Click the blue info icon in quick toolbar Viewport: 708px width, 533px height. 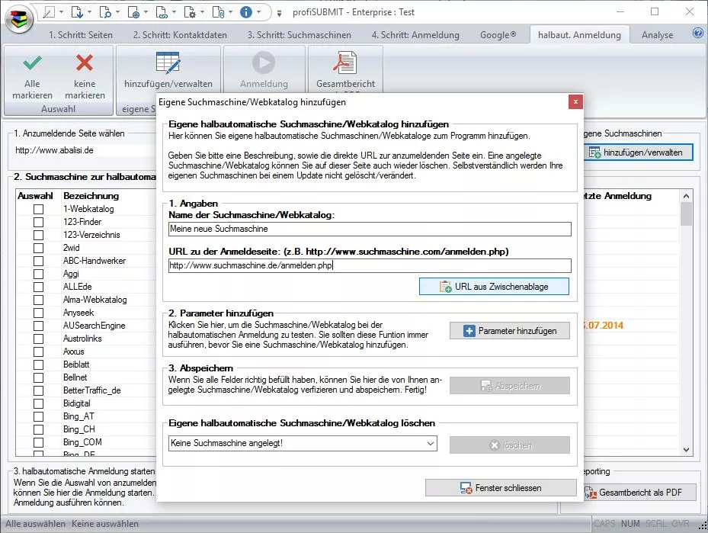[245, 12]
